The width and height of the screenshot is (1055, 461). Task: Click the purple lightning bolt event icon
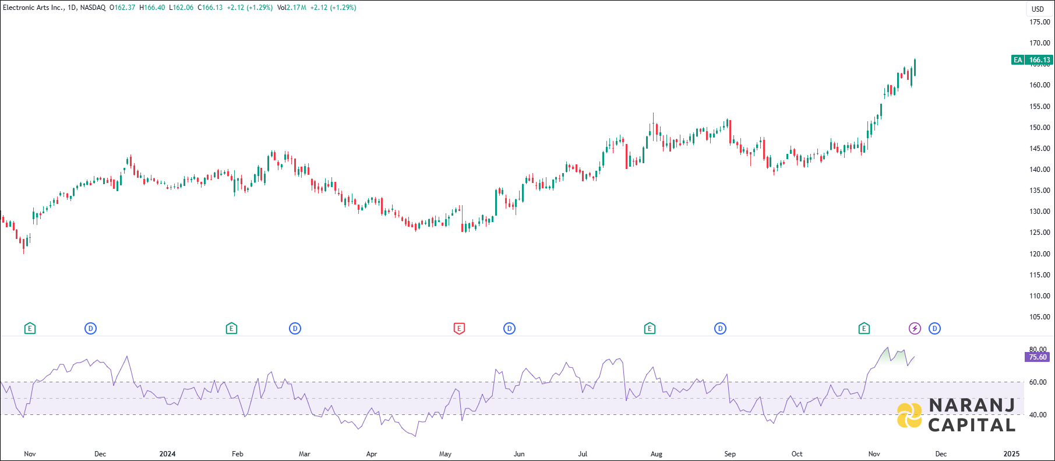pyautogui.click(x=915, y=329)
